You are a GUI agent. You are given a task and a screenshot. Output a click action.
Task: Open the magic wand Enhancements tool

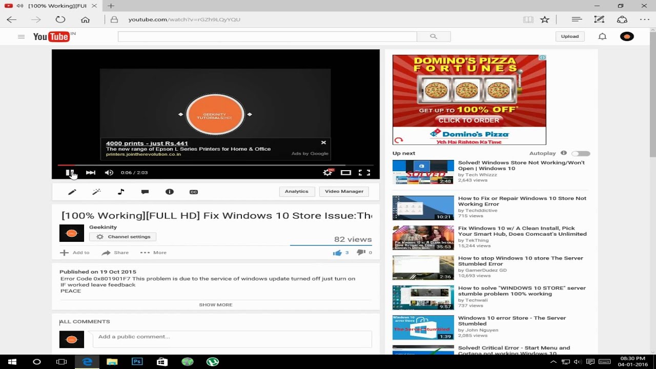coord(96,192)
